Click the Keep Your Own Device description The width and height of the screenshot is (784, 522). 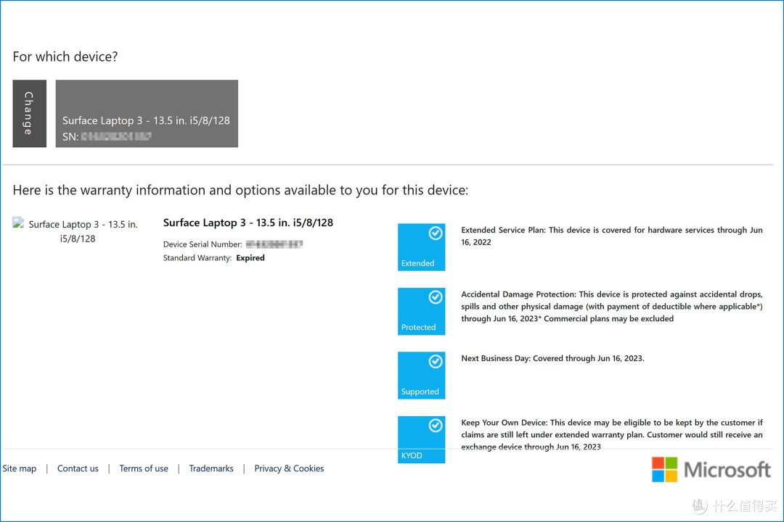point(611,434)
